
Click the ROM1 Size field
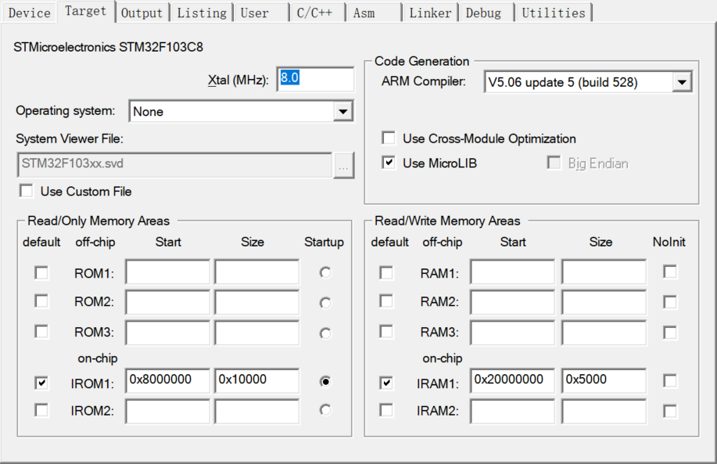click(x=257, y=272)
